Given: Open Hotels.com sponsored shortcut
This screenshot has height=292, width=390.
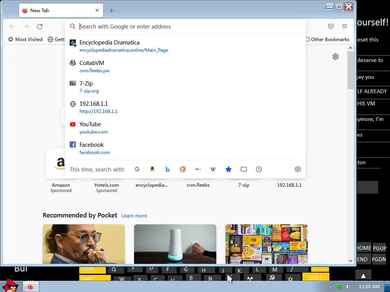Looking at the screenshot, I should tap(107, 187).
